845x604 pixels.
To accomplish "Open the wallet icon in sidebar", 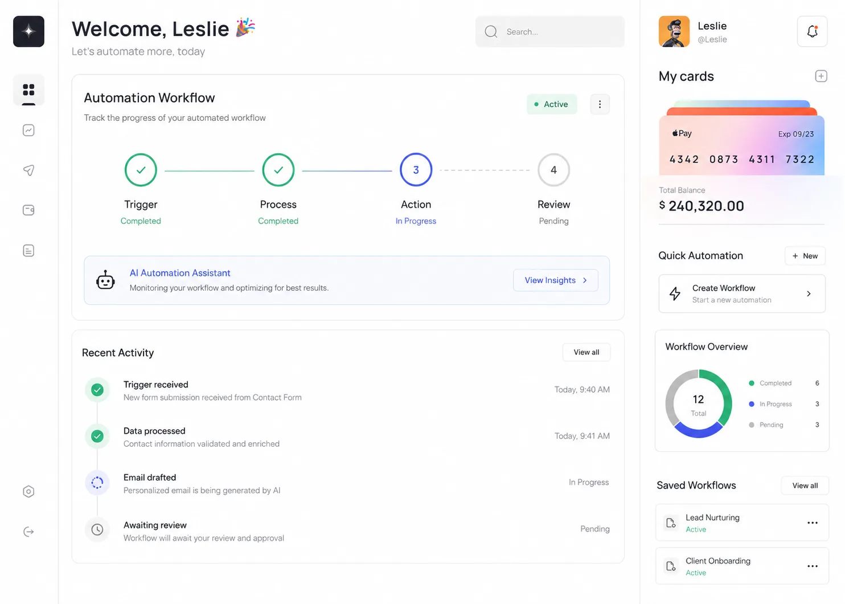I will [x=28, y=210].
